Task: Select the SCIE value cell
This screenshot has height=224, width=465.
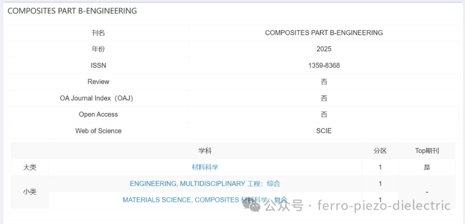Action: coord(324,131)
